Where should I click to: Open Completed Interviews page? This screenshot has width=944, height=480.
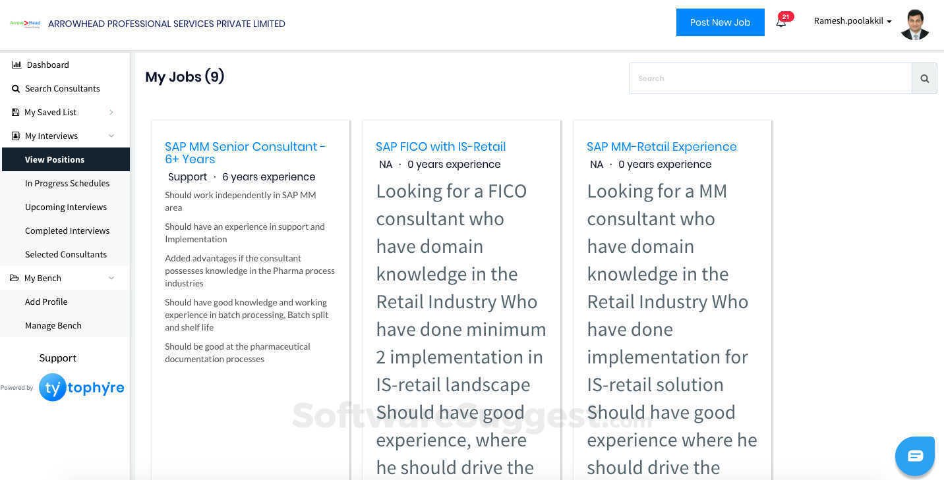pos(67,230)
